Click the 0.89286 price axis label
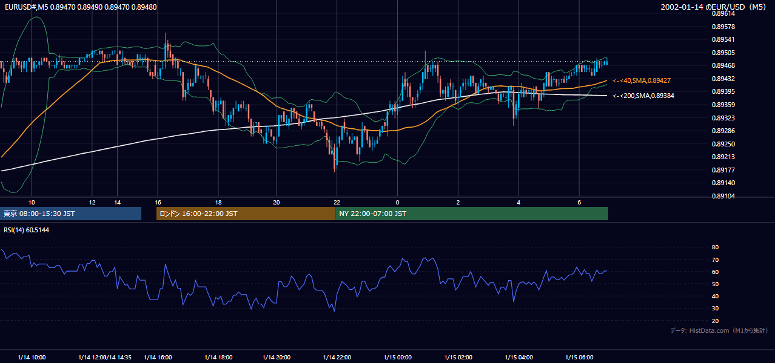The width and height of the screenshot is (775, 363). (x=723, y=131)
